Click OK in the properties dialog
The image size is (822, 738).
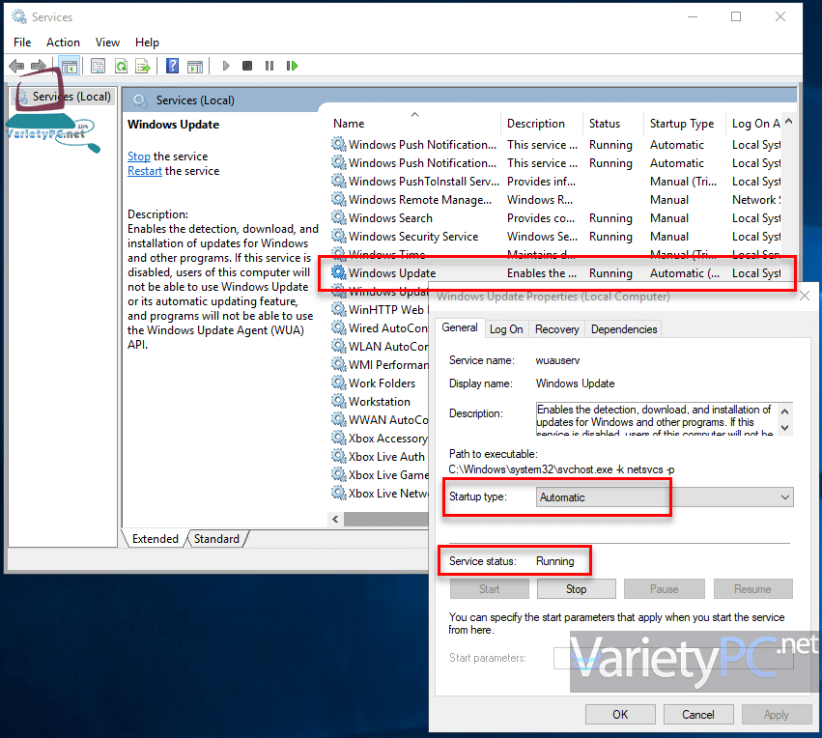[x=620, y=715]
